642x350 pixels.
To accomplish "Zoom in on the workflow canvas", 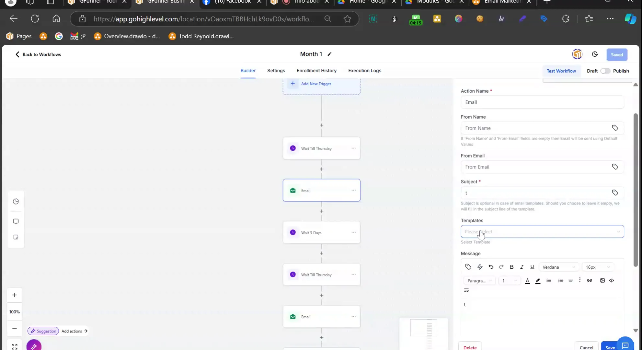I will 15,295.
